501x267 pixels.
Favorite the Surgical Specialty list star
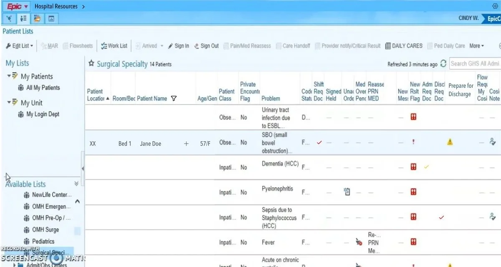91,64
